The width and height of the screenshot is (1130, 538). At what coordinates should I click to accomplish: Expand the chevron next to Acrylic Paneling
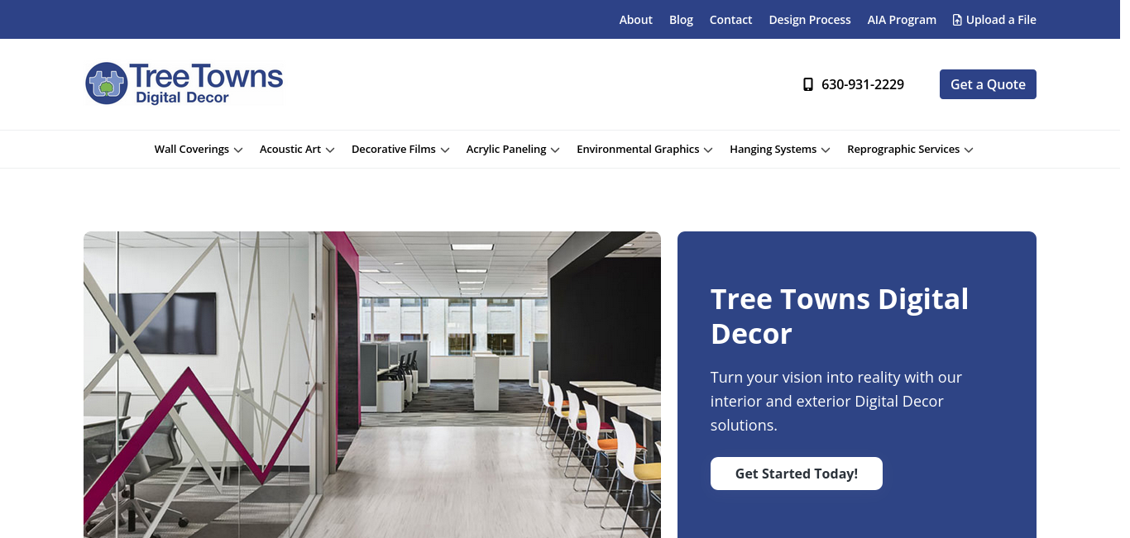tap(555, 150)
